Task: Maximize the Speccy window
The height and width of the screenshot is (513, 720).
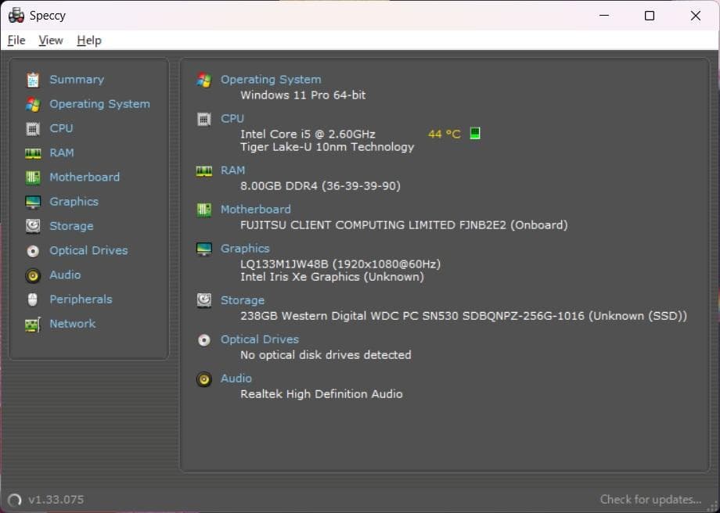Action: 650,16
